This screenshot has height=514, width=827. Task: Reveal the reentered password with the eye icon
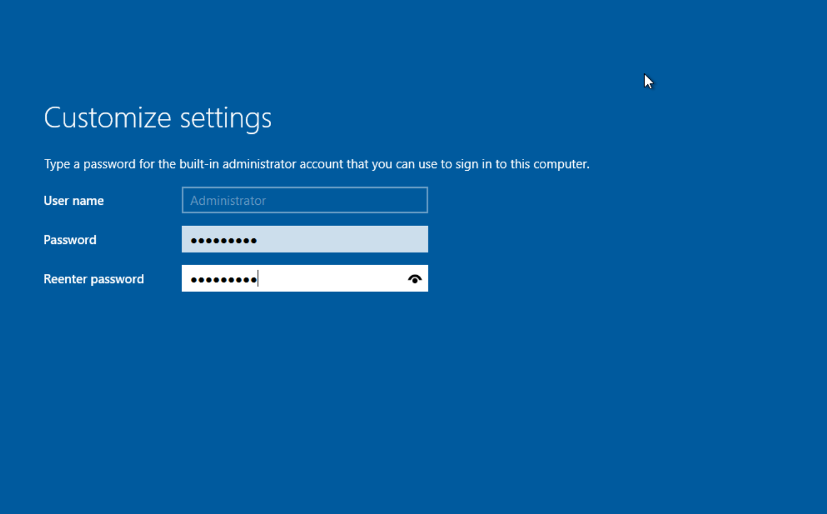click(414, 279)
